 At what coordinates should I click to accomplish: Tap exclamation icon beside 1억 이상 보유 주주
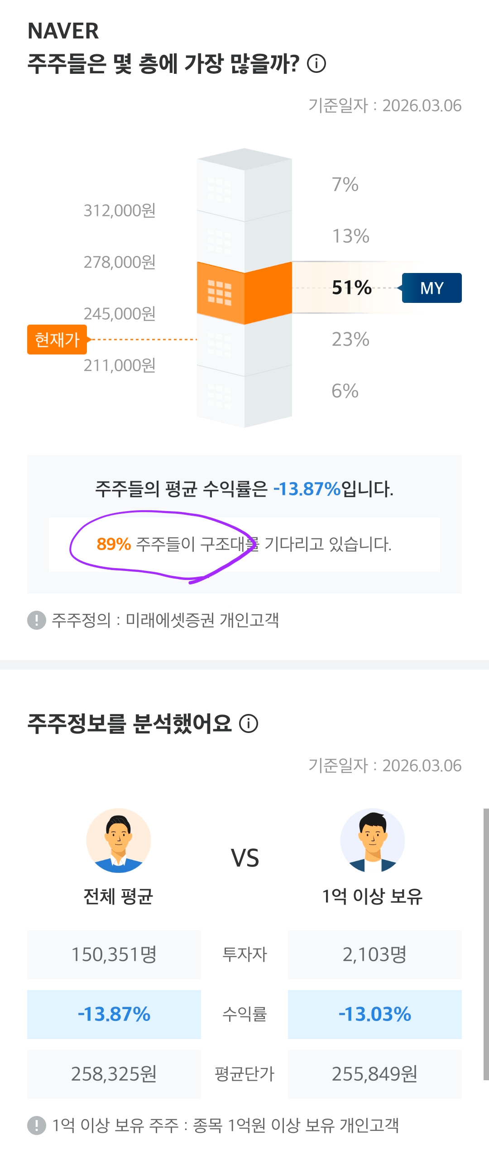pos(37,1125)
